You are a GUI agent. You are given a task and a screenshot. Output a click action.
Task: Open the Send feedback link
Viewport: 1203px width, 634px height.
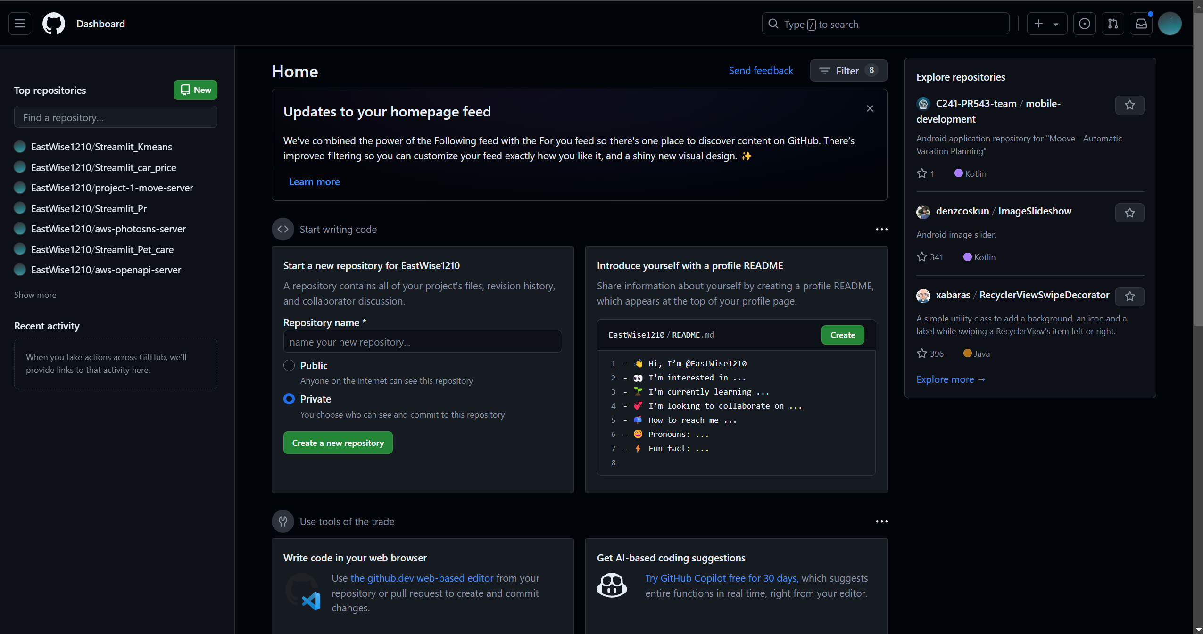[x=761, y=71]
